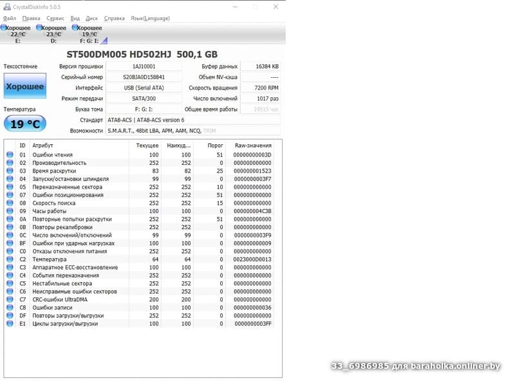Screen dimensions: 515x381
Task: Click status orb for 05 Переназначенные сектора
Action: coord(10,187)
